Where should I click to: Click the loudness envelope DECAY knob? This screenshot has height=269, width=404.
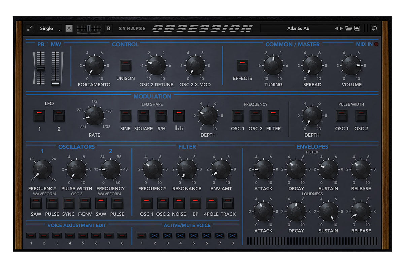(x=296, y=212)
